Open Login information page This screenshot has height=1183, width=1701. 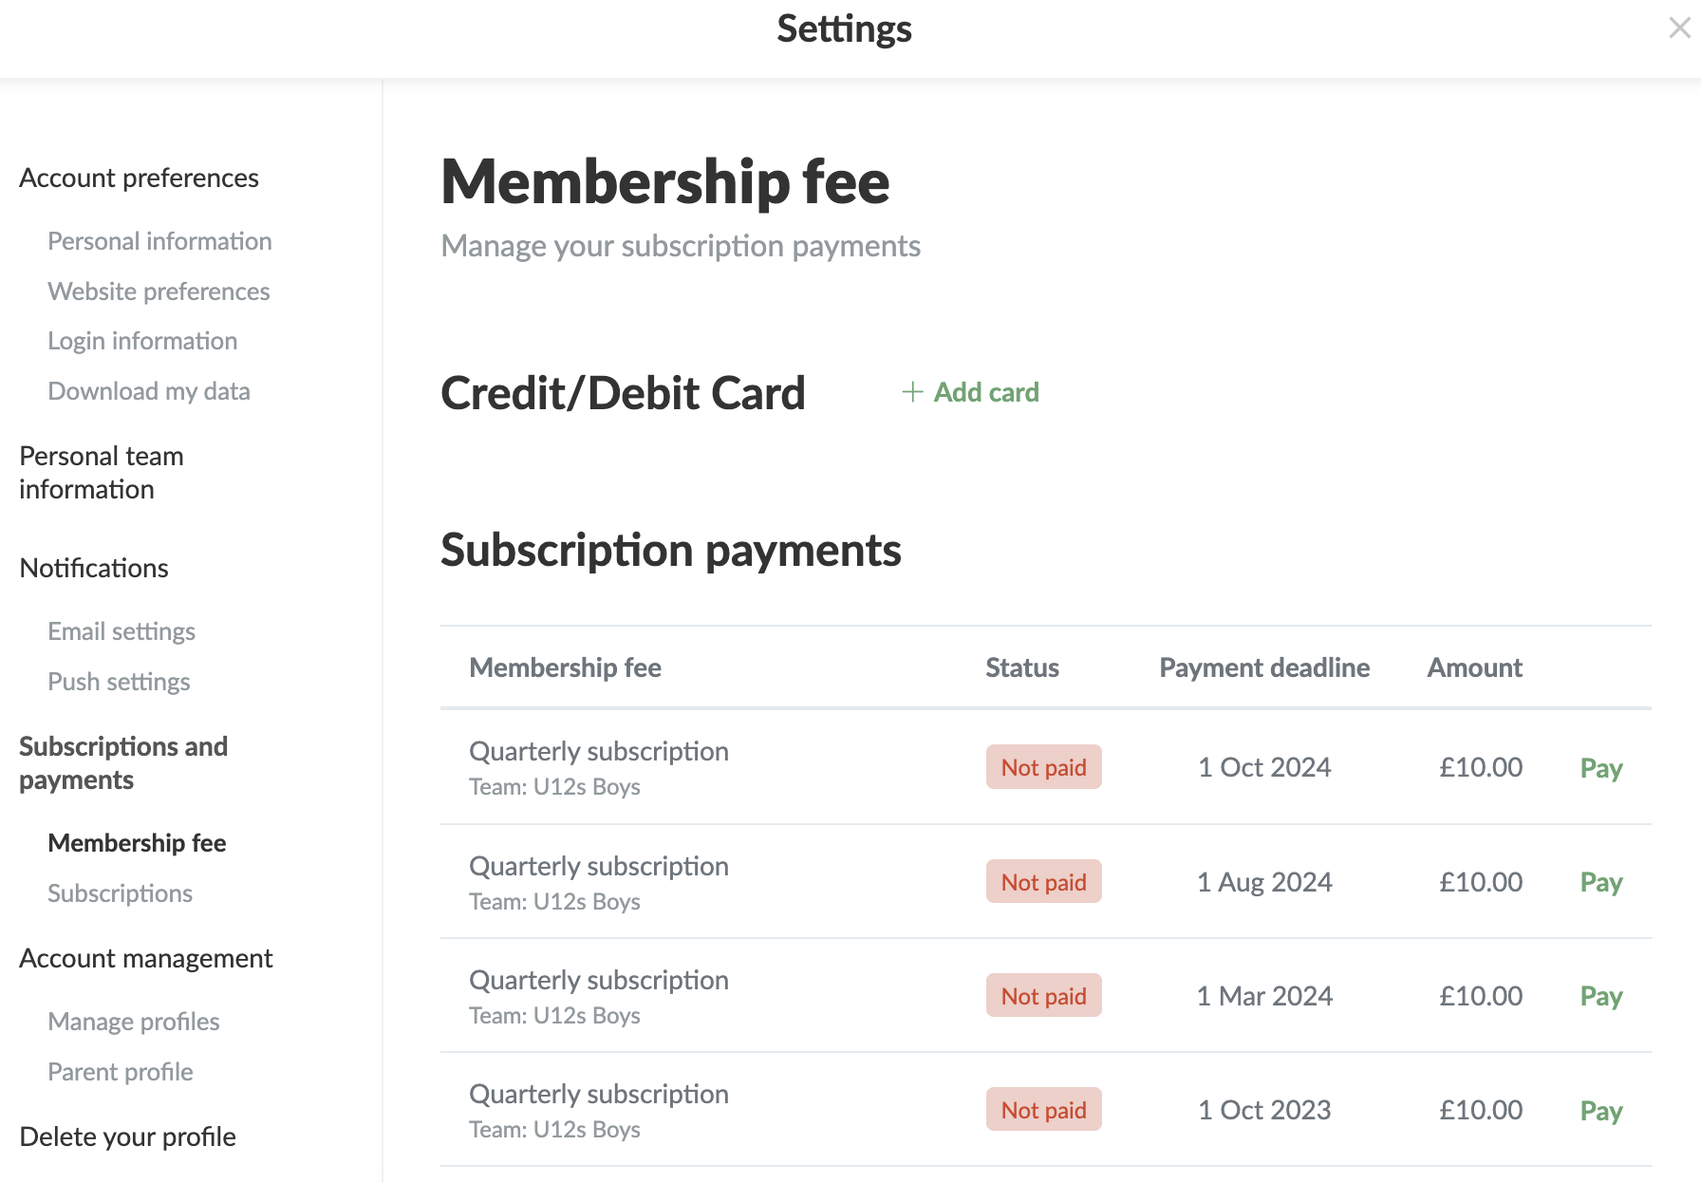142,341
